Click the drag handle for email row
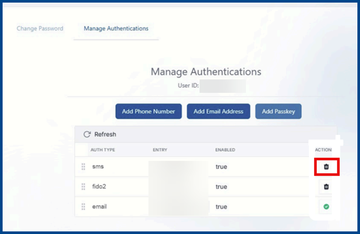Viewport: 360px width, 234px height. 83,207
